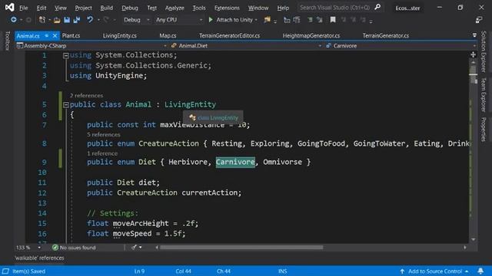Save the current file with disk icon
Image resolution: width=492 pixels, height=276 pixels.
pos(67,20)
